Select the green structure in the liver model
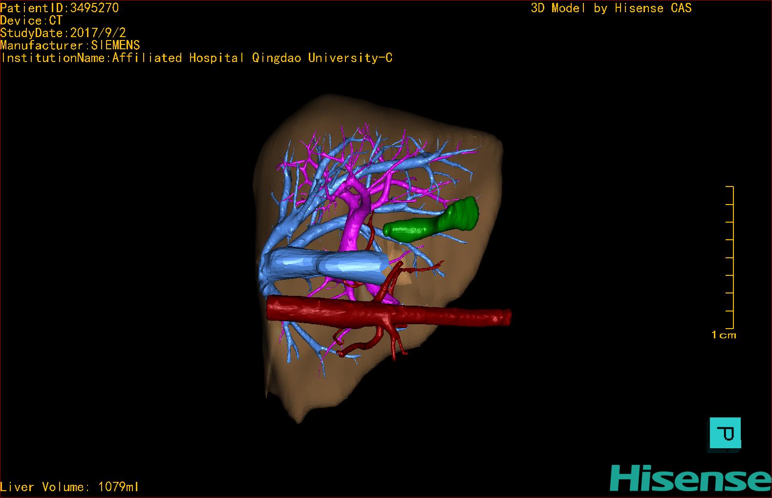772x498 pixels. click(x=431, y=221)
